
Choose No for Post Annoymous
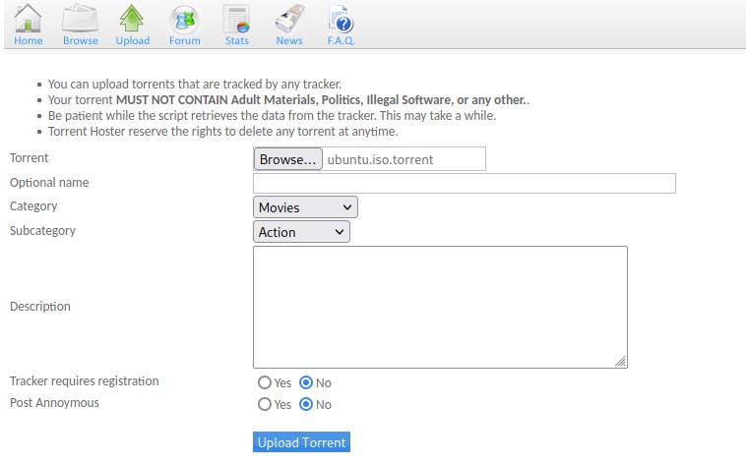[x=306, y=404]
